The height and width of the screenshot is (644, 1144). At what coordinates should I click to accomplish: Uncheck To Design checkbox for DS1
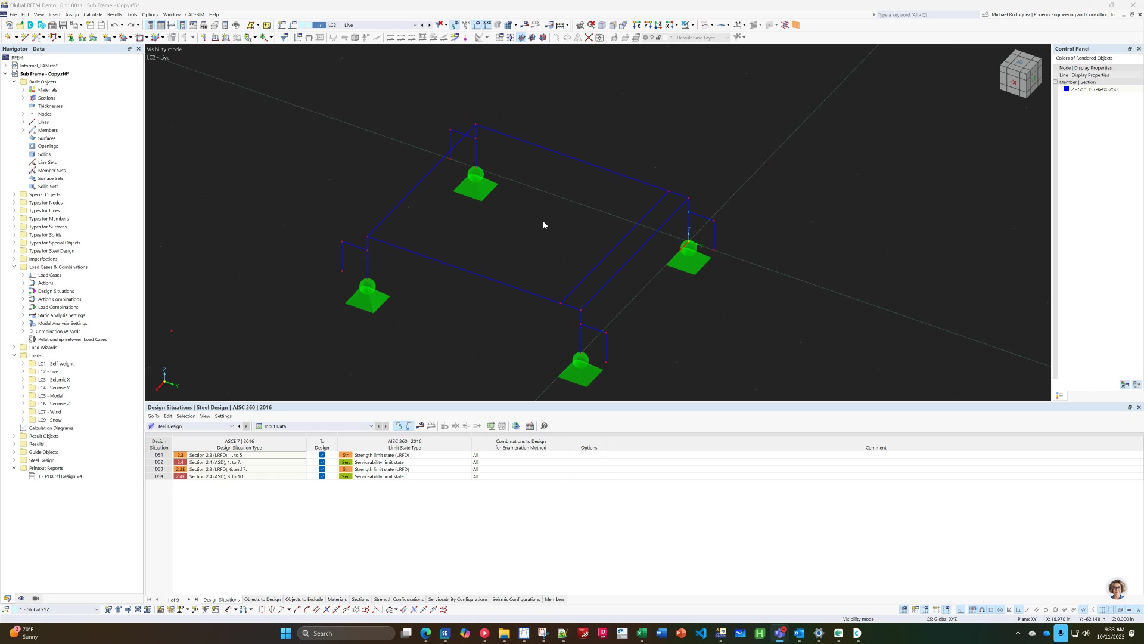[x=322, y=455]
